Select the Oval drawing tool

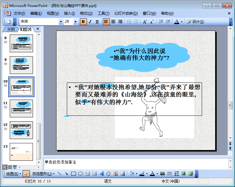point(81,174)
